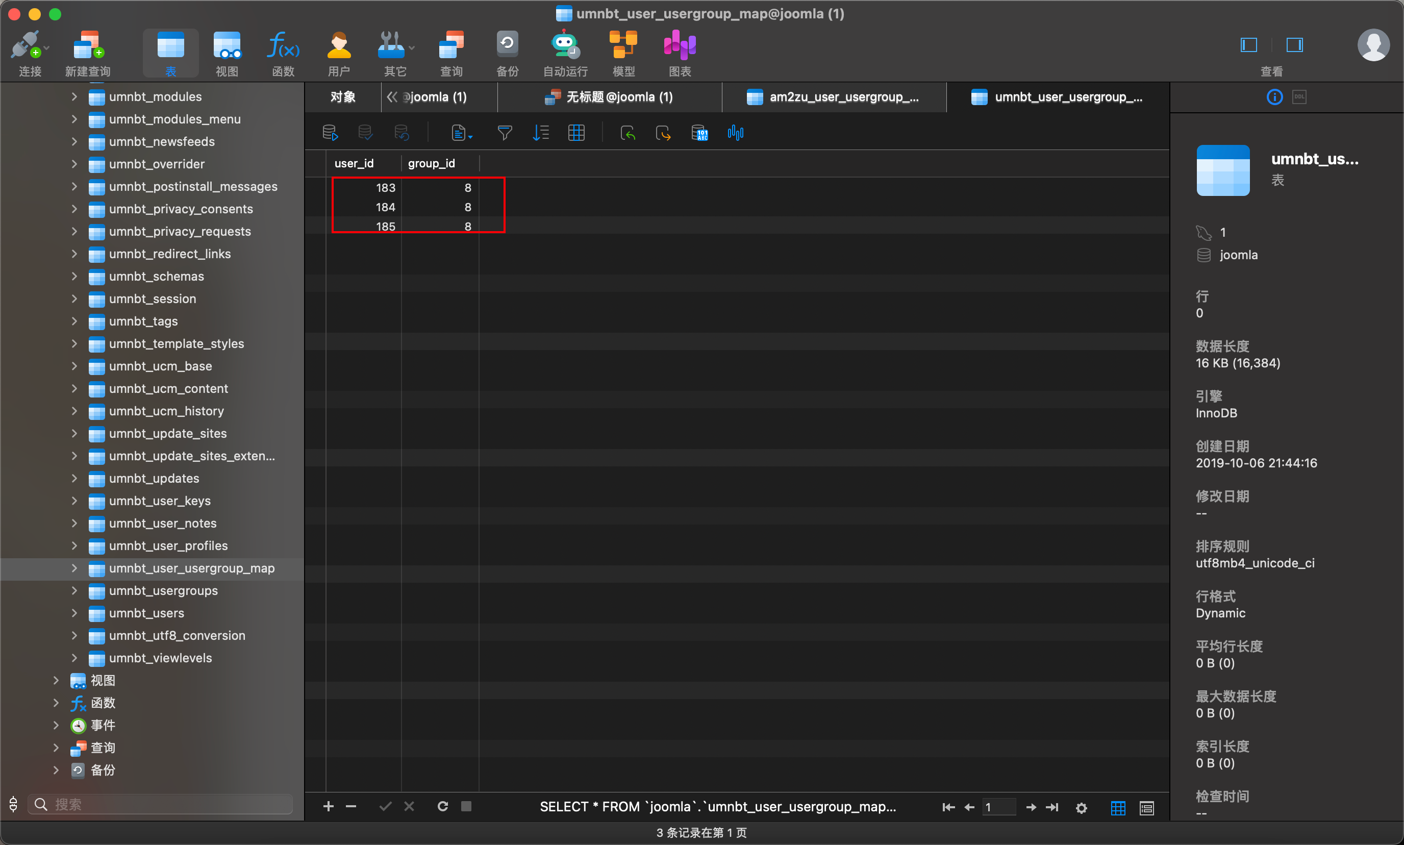Click the create chart bars icon

735,133
